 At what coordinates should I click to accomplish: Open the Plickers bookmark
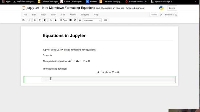click(x=92, y=2)
